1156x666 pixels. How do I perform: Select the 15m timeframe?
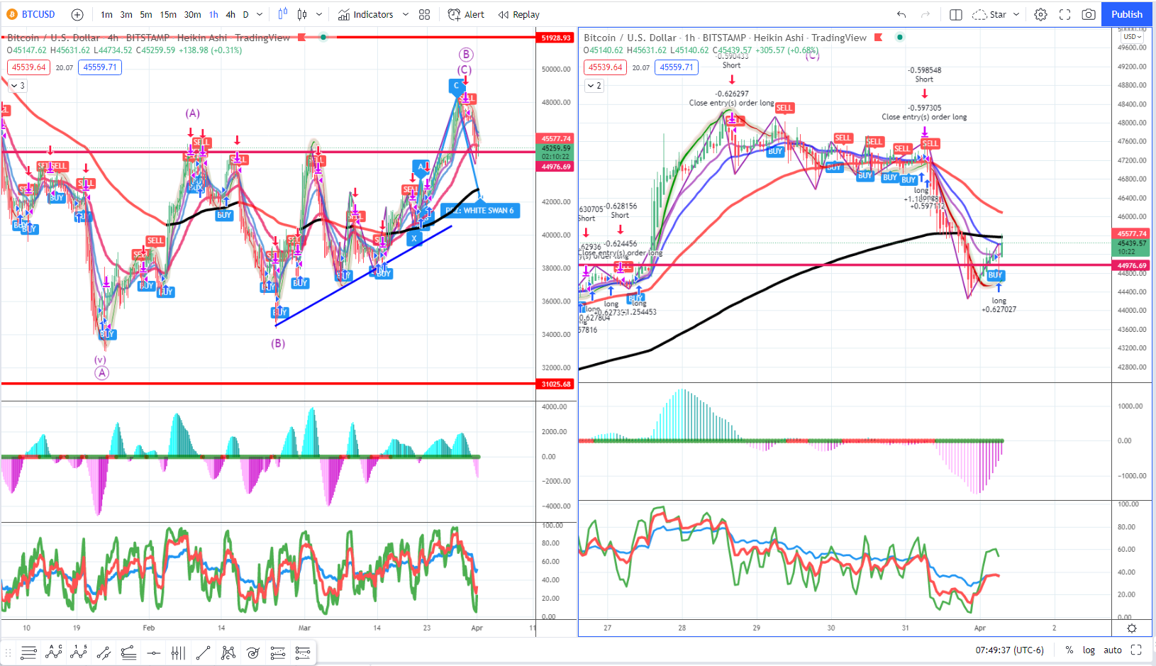[168, 14]
